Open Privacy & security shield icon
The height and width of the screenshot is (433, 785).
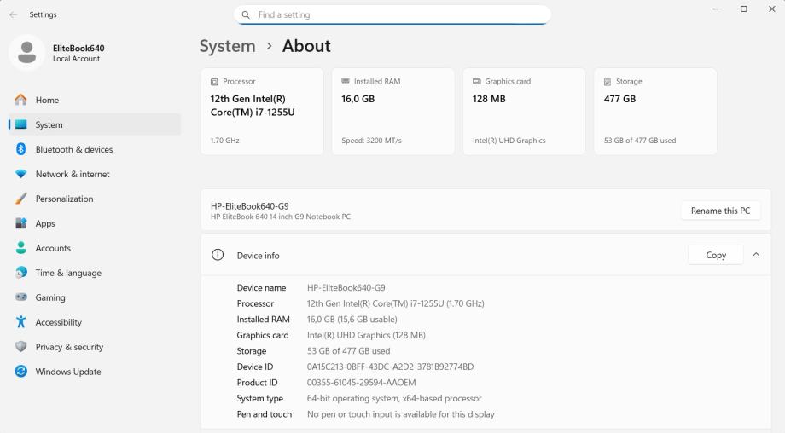pos(21,347)
